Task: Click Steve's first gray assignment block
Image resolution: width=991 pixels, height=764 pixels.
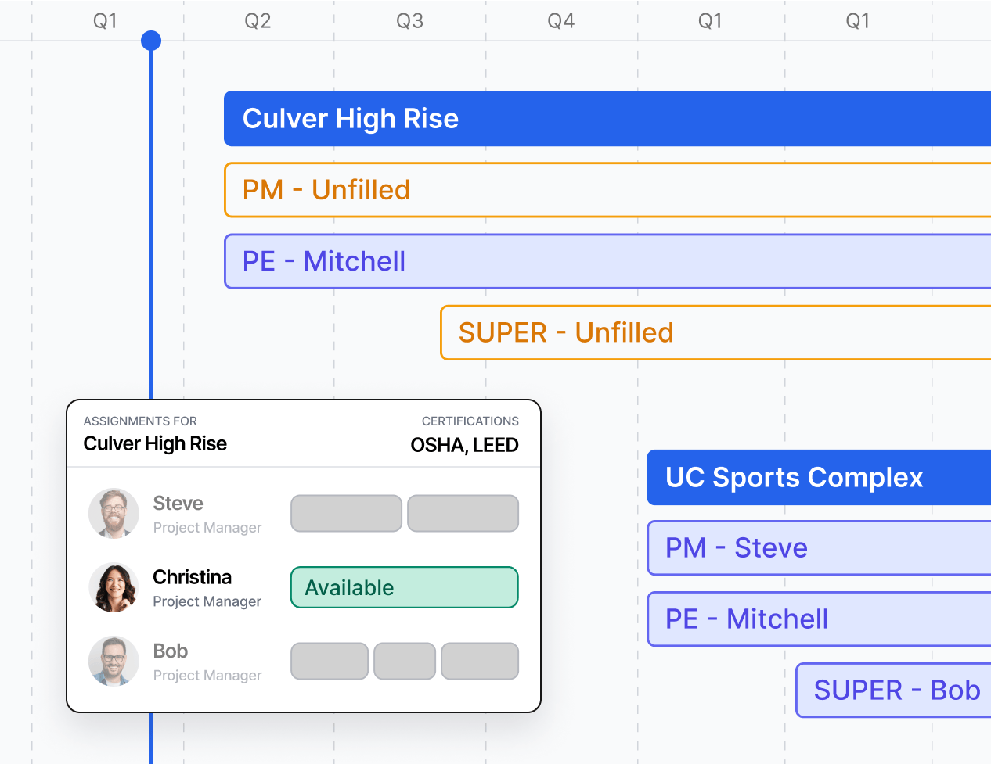Action: point(346,514)
